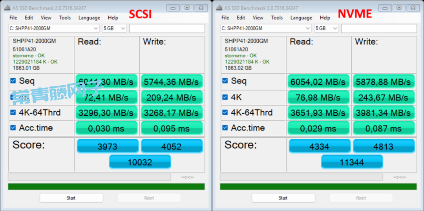The image size is (424, 211).
Task: Click the green progress bar in the right window
Action: pos(318,187)
